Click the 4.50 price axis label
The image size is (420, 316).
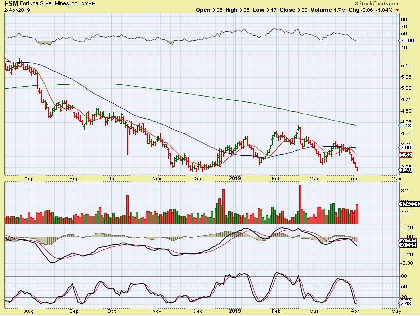[x=406, y=111]
